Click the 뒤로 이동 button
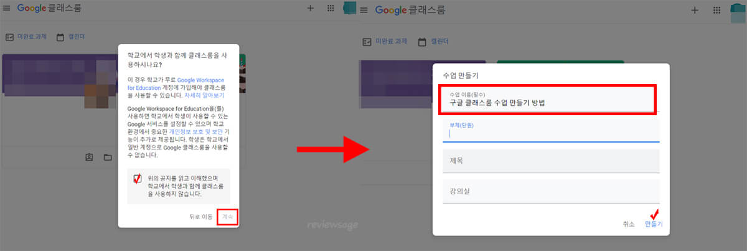 (201, 217)
